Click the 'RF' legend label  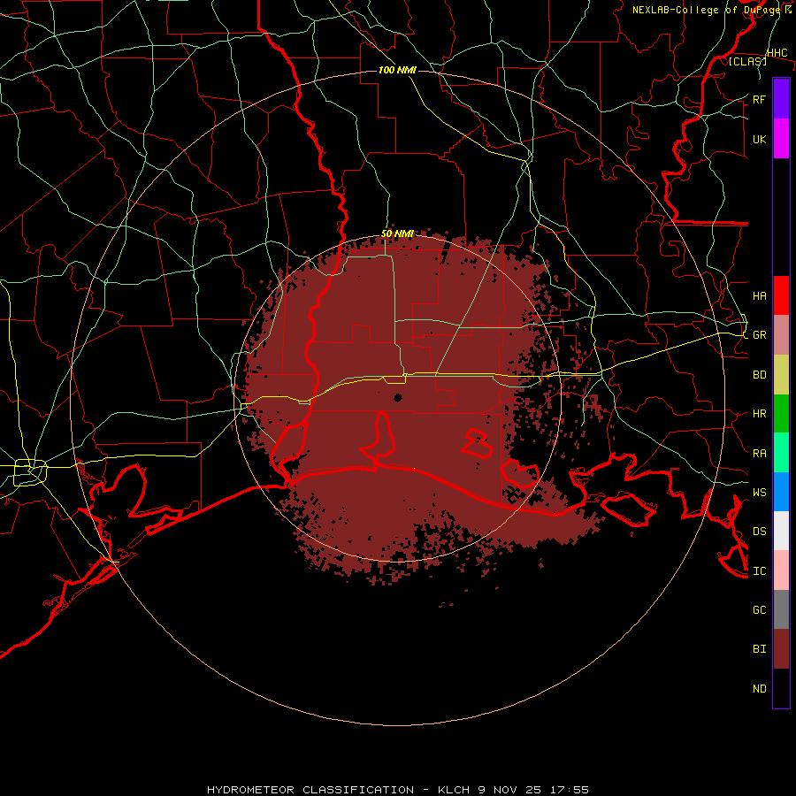click(x=760, y=99)
